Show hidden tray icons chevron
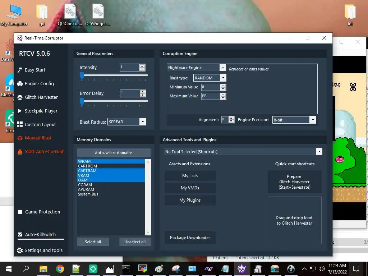368x276 pixels. point(304,269)
